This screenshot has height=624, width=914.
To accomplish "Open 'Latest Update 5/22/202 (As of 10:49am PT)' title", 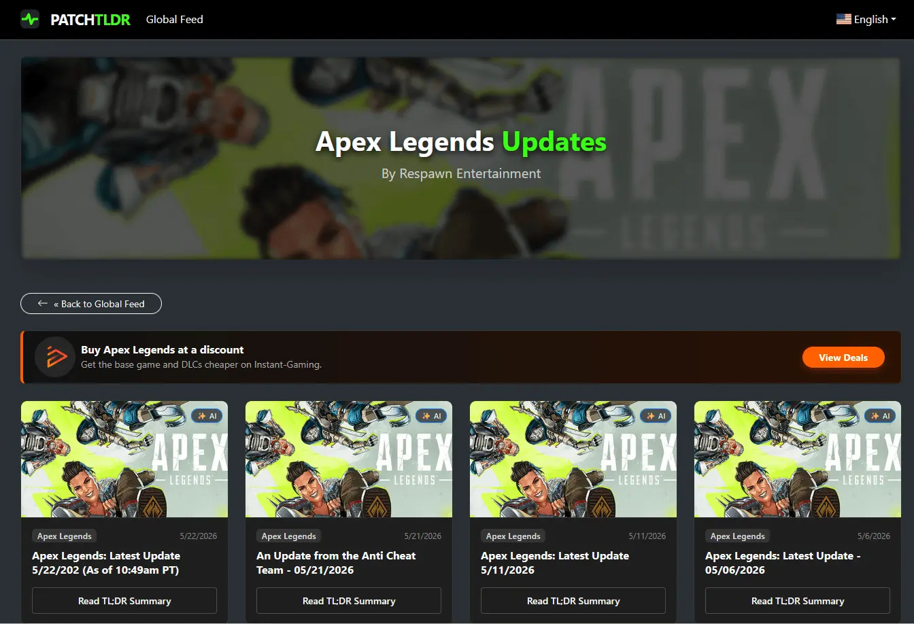I will point(106,563).
